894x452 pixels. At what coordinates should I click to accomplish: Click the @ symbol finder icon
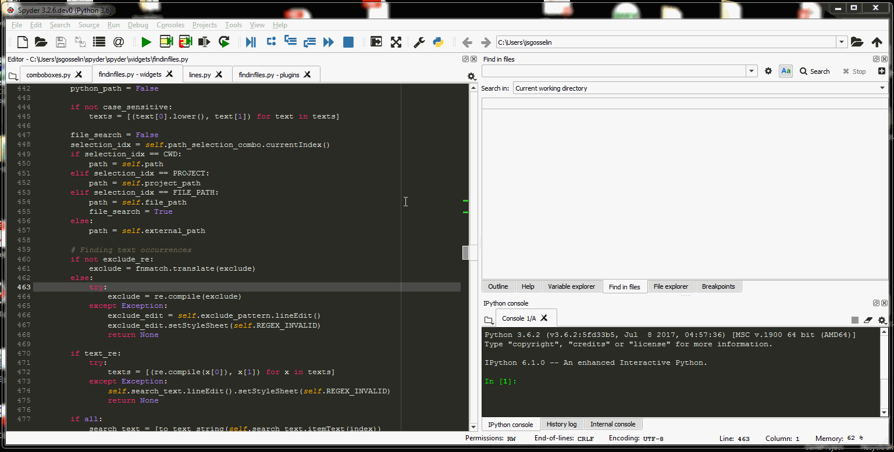tap(119, 42)
